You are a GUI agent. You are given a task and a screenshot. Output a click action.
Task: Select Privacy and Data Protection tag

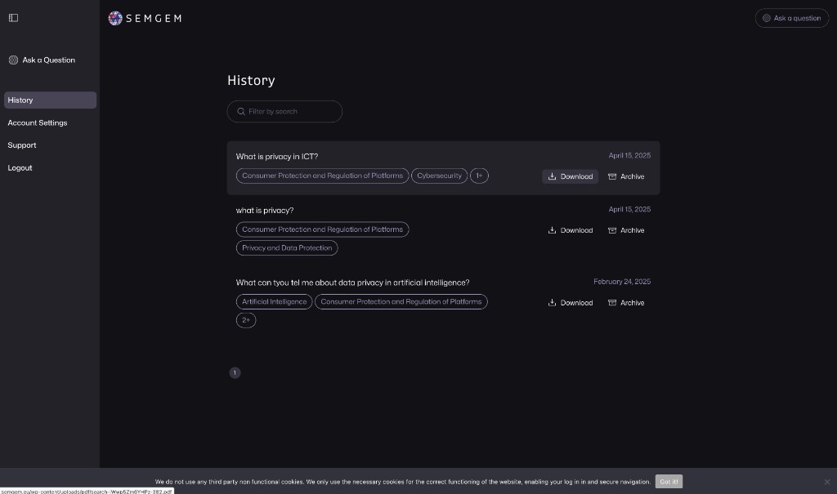tap(287, 248)
